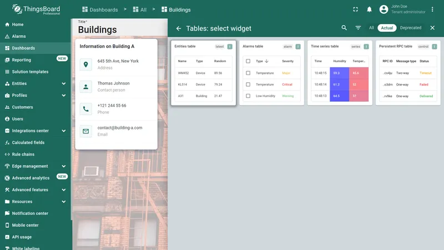Image resolution: width=444 pixels, height=250 pixels.
Task: Select Dashboards in the sidebar
Action: (x=36, y=48)
